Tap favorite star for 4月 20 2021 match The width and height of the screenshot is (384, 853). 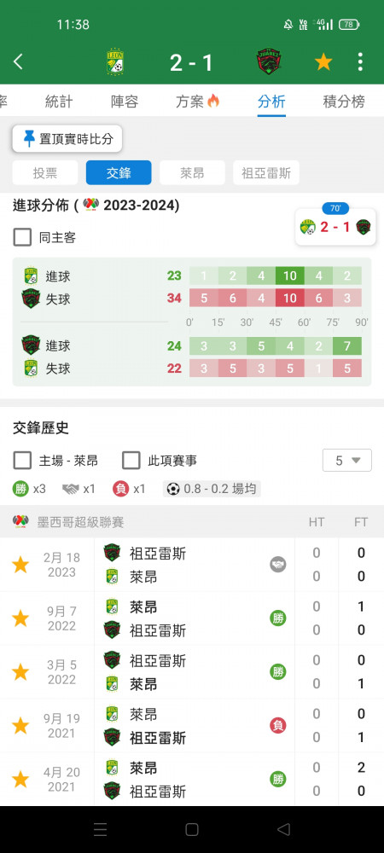20,779
